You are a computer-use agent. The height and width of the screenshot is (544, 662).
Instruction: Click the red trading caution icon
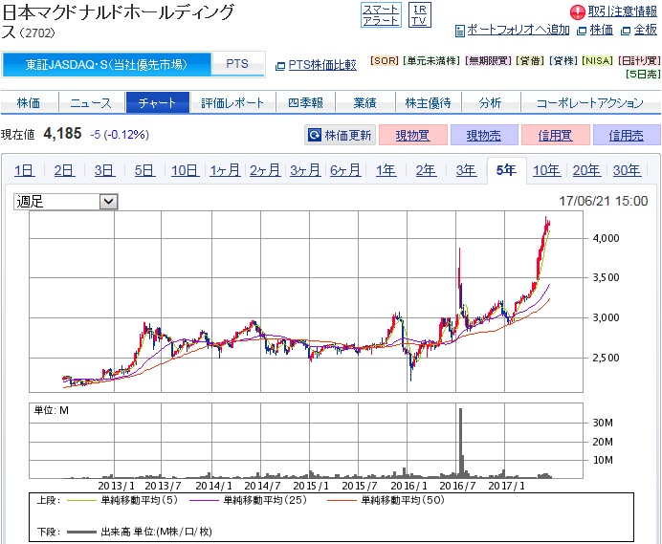pos(577,11)
